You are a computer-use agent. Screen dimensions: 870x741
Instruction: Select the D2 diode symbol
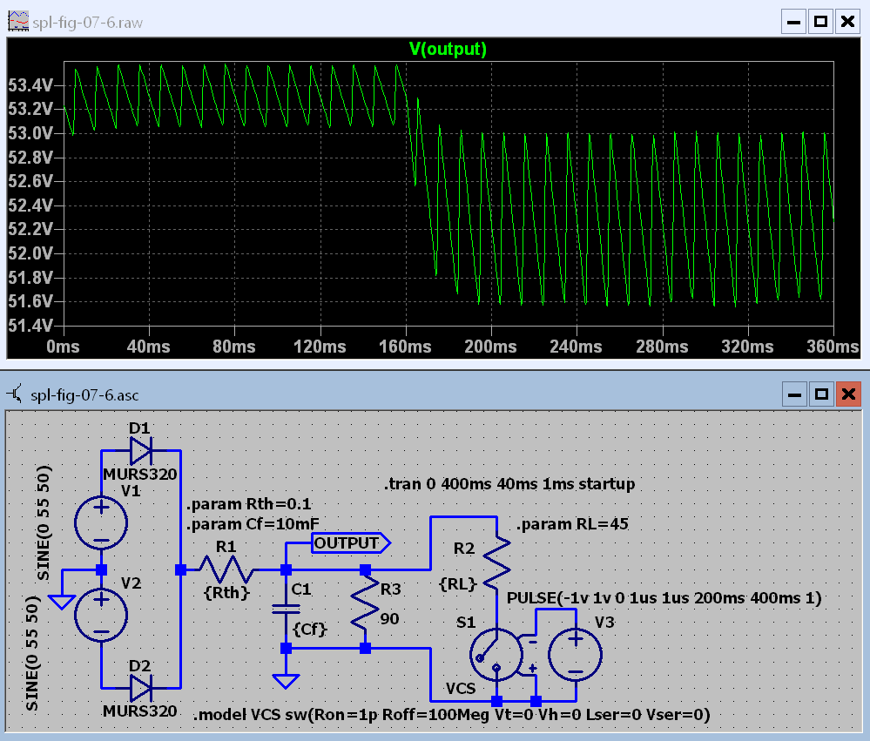pos(140,688)
